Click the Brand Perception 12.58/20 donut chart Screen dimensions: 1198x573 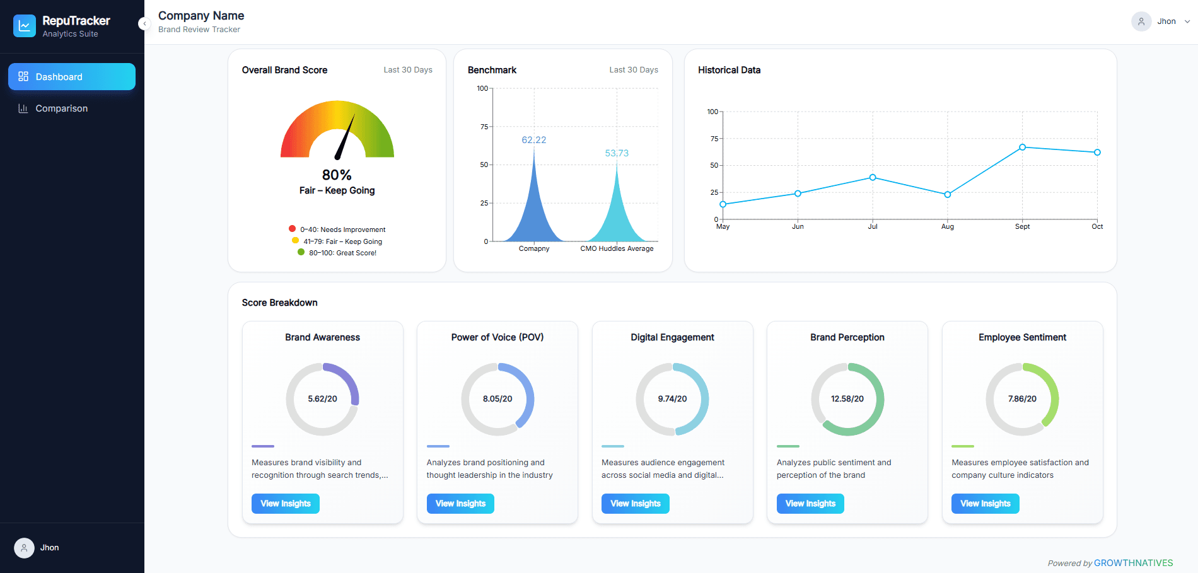click(x=847, y=399)
